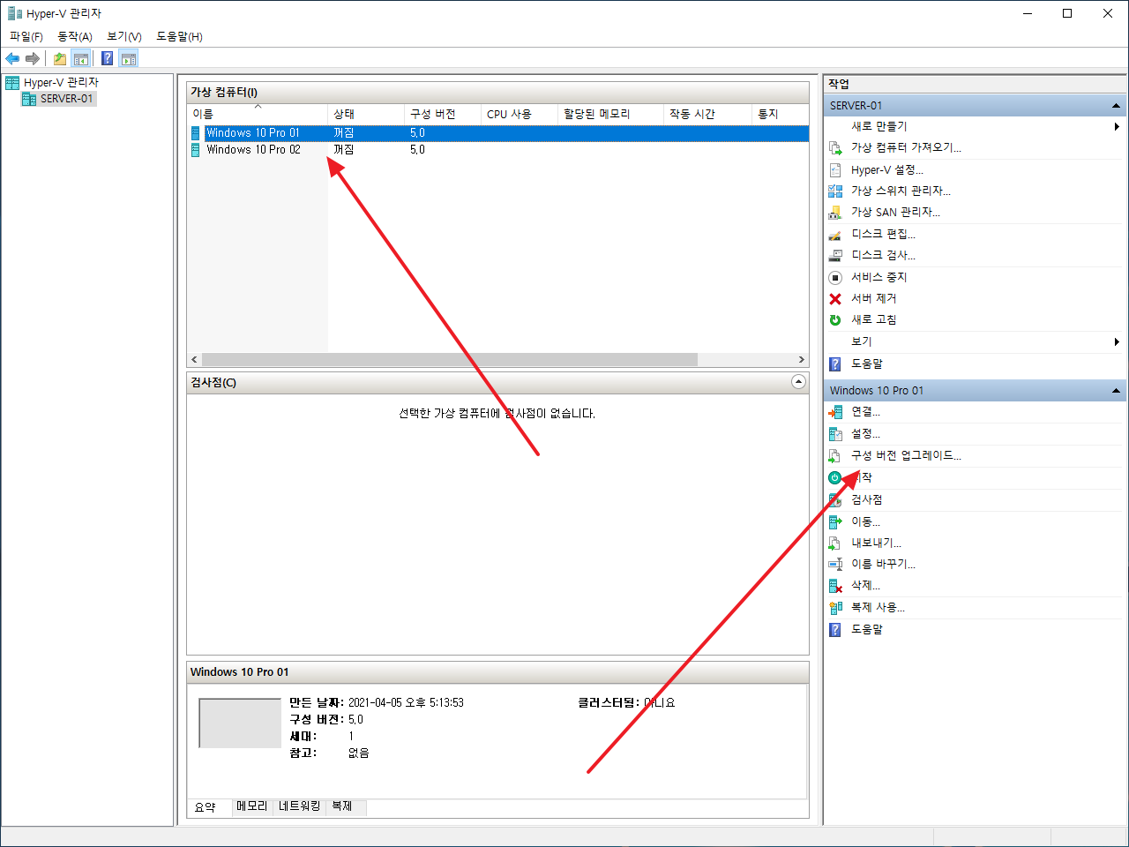This screenshot has height=847, width=1129.
Task: Click the 이름 바꾸기 rename icon
Action: click(x=835, y=564)
